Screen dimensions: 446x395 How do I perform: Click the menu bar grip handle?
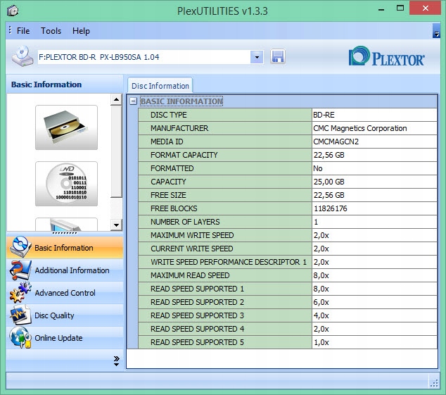pyautogui.click(x=10, y=30)
